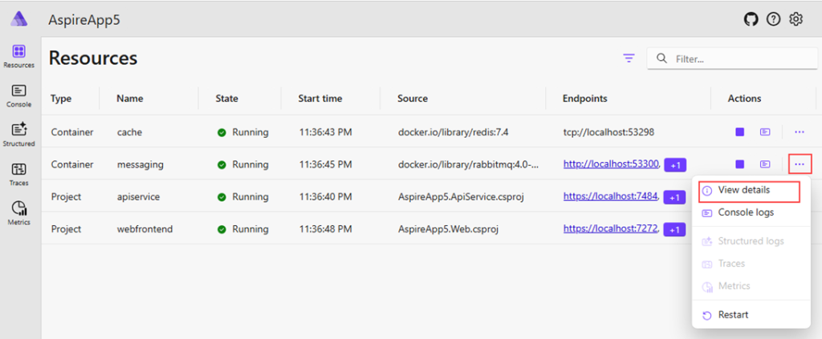Screen dimensions: 822x339
Task: Choose Restart in the context menu
Action: tap(733, 315)
